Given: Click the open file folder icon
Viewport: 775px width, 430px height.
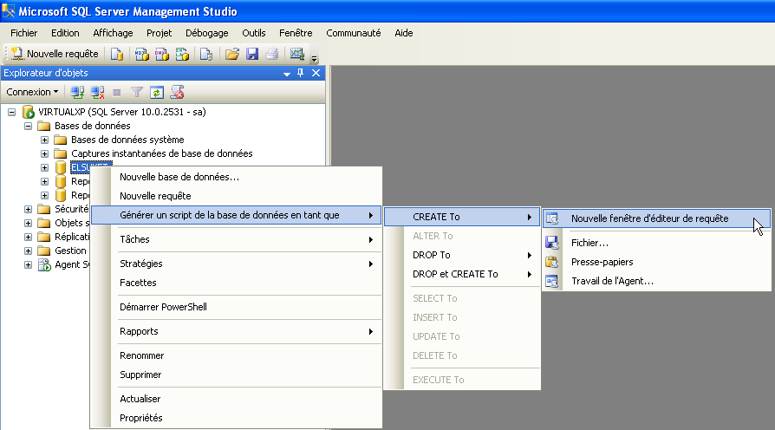Looking at the screenshot, I should coord(232,54).
